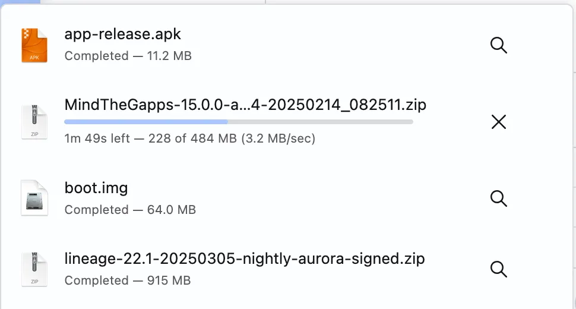Open lineage-22.1-20250305-nightly-aurora-signed.zip file name
This screenshot has width=576, height=309.
pos(244,258)
